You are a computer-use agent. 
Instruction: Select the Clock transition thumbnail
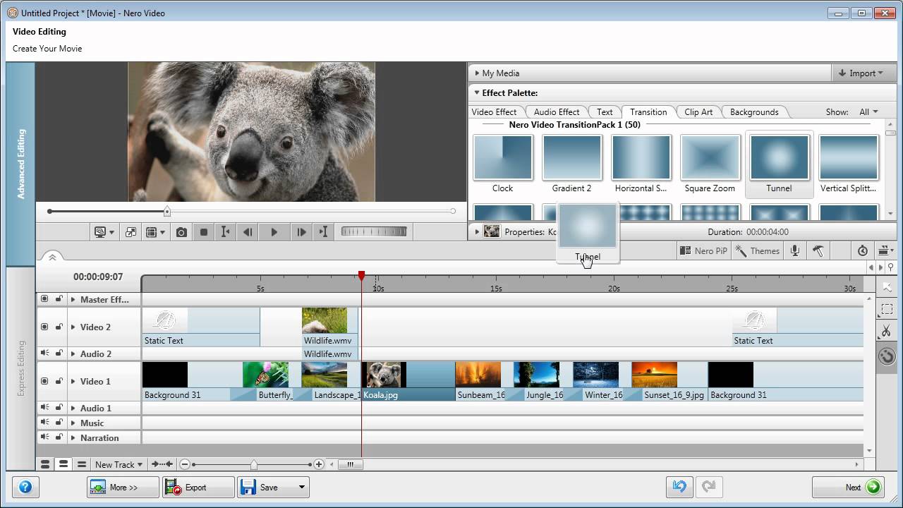tap(502, 157)
